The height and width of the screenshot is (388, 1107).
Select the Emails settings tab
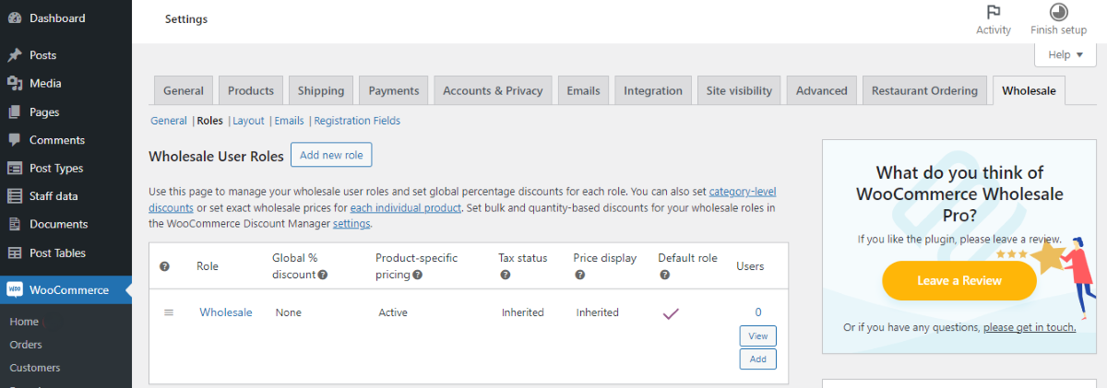[x=583, y=90]
